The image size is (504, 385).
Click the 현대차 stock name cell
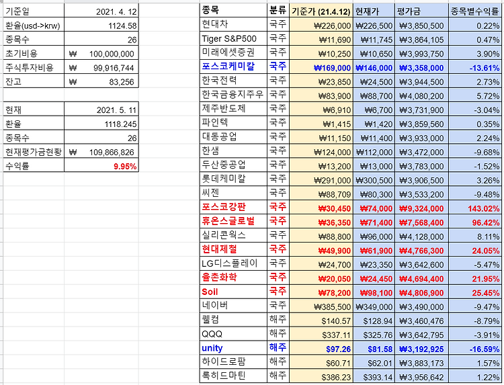click(233, 24)
